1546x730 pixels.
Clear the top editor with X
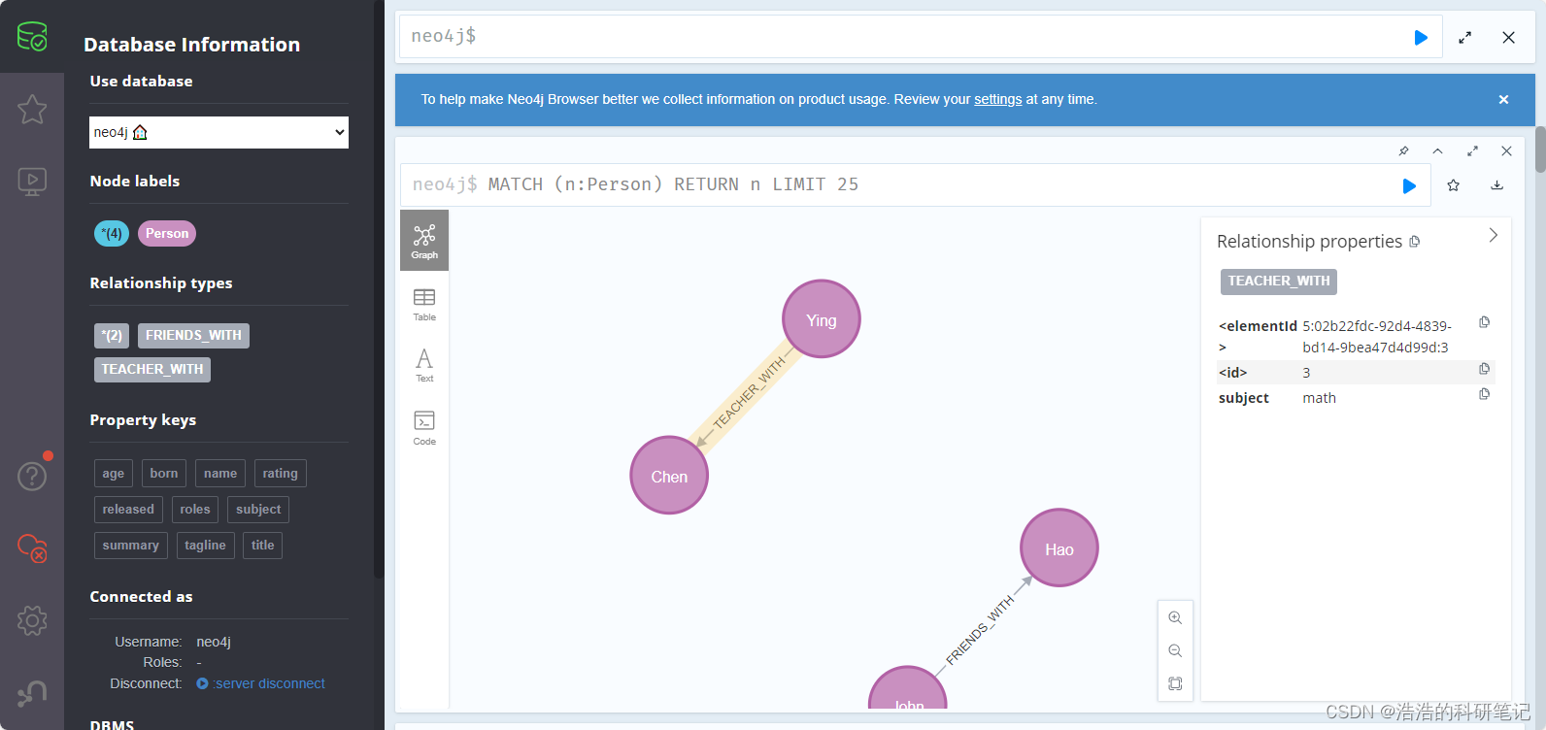point(1508,38)
